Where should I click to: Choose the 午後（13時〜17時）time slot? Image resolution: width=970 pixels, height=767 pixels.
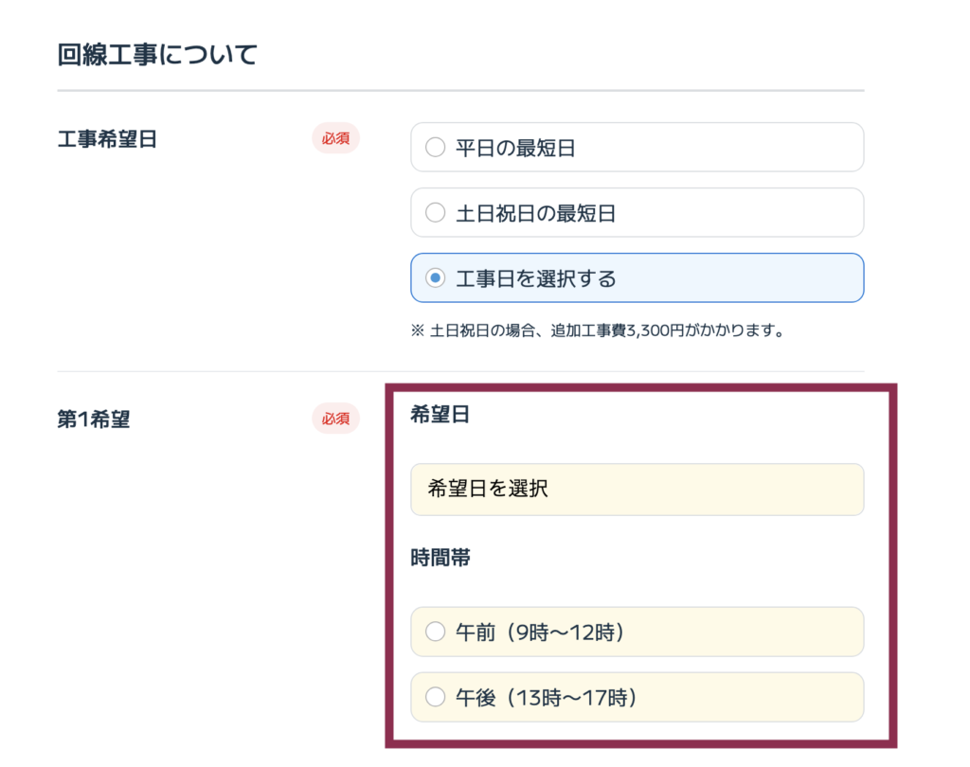[436, 697]
